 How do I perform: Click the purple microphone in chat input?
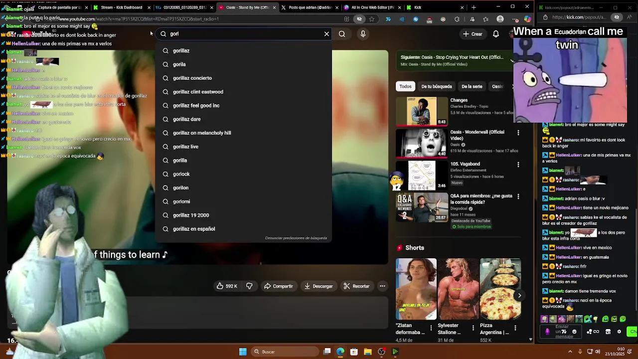[x=547, y=332]
